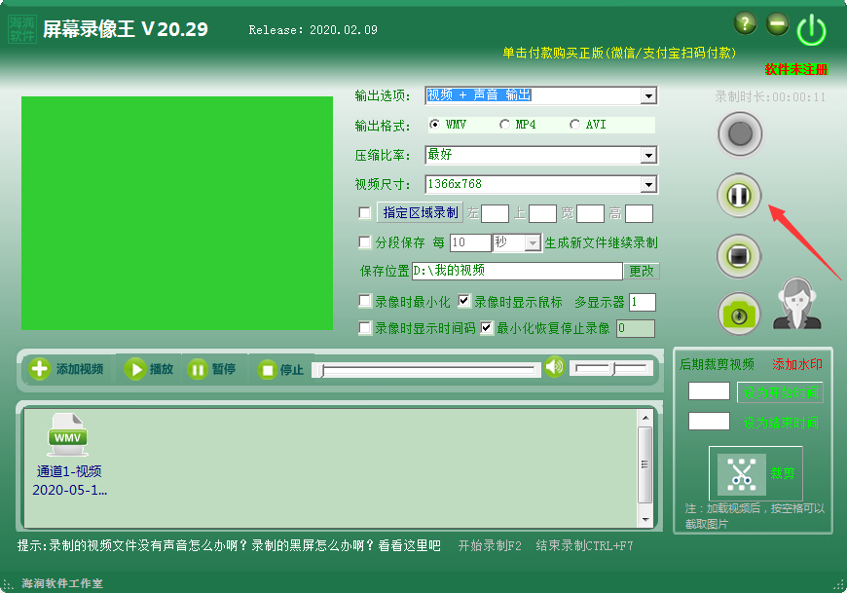Open the 输出选项 output dropdown
This screenshot has width=847, height=593.
(x=647, y=95)
